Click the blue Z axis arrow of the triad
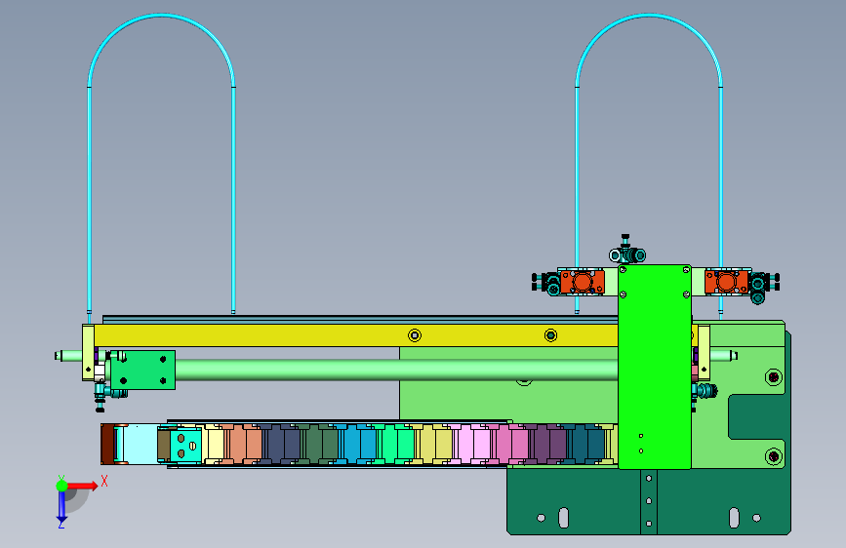 click(x=61, y=507)
